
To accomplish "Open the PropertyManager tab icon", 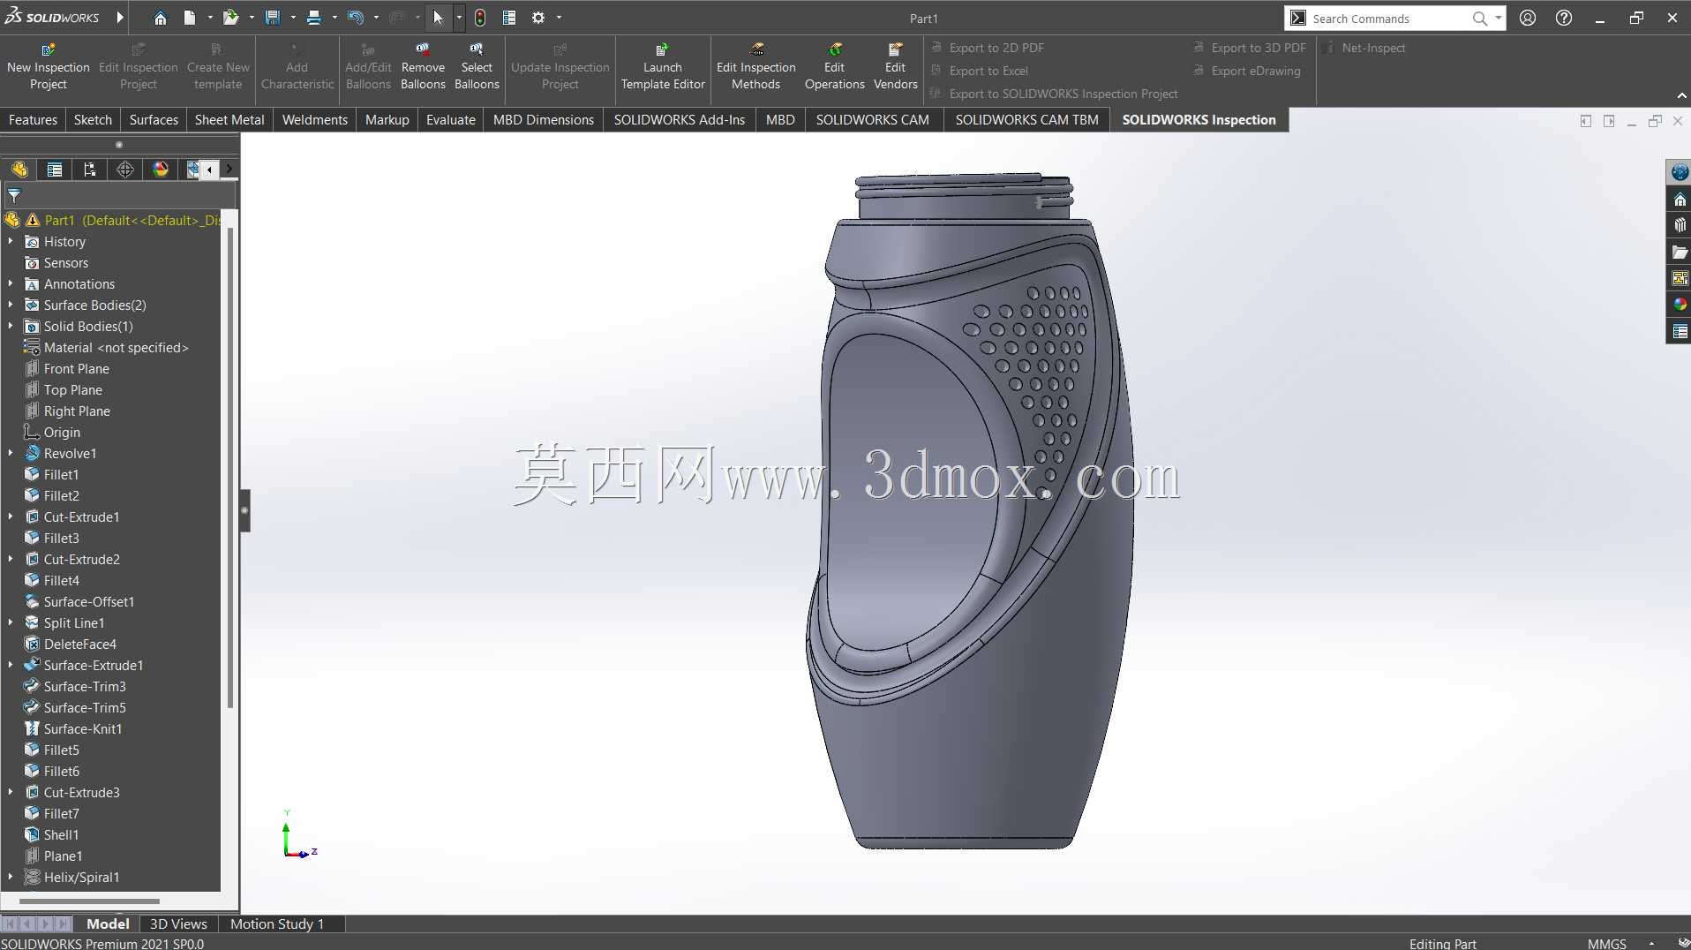I will [55, 170].
